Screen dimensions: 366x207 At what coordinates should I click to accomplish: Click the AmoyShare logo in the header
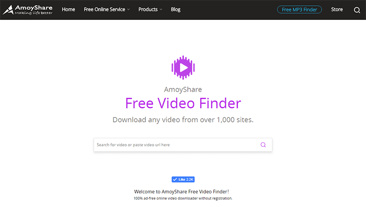pos(27,10)
